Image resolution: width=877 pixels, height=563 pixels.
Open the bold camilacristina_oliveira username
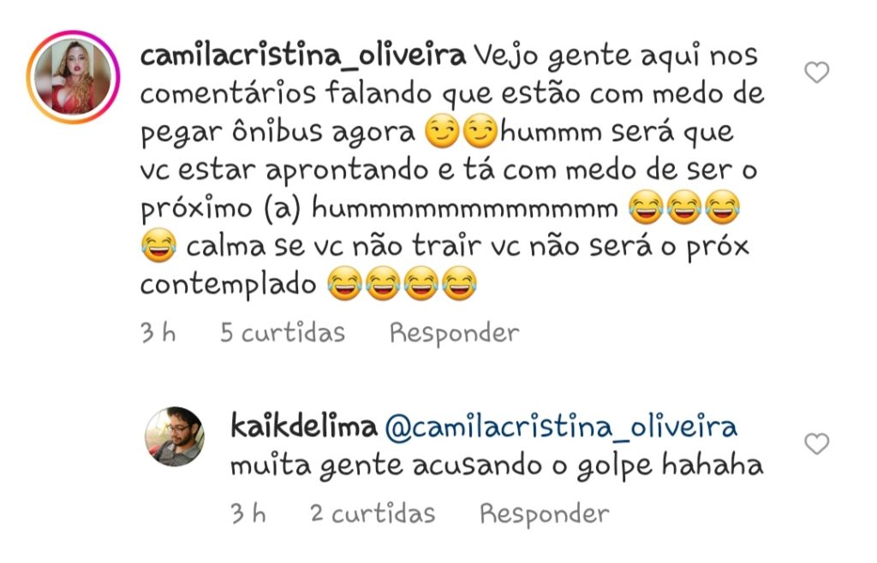302,56
